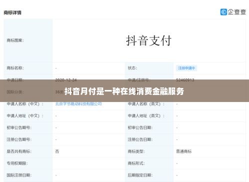This screenshot has width=249, height=182.
Task: Select the 后期指定日期 label
Action: point(140,175)
